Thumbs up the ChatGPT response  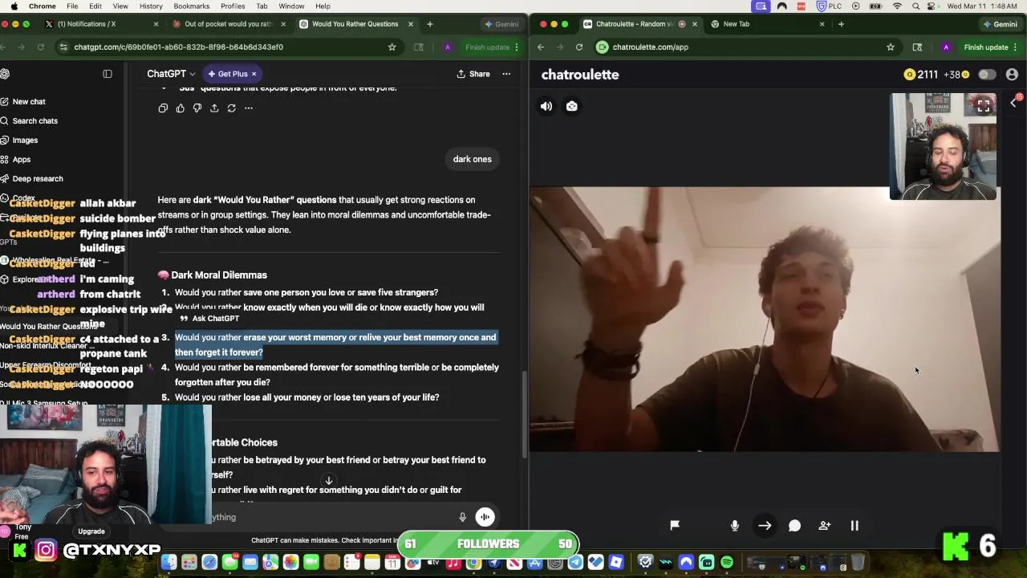pos(180,108)
